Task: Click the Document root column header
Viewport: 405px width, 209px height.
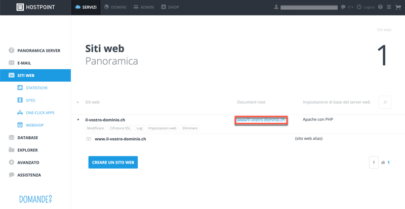Action: pyautogui.click(x=251, y=102)
